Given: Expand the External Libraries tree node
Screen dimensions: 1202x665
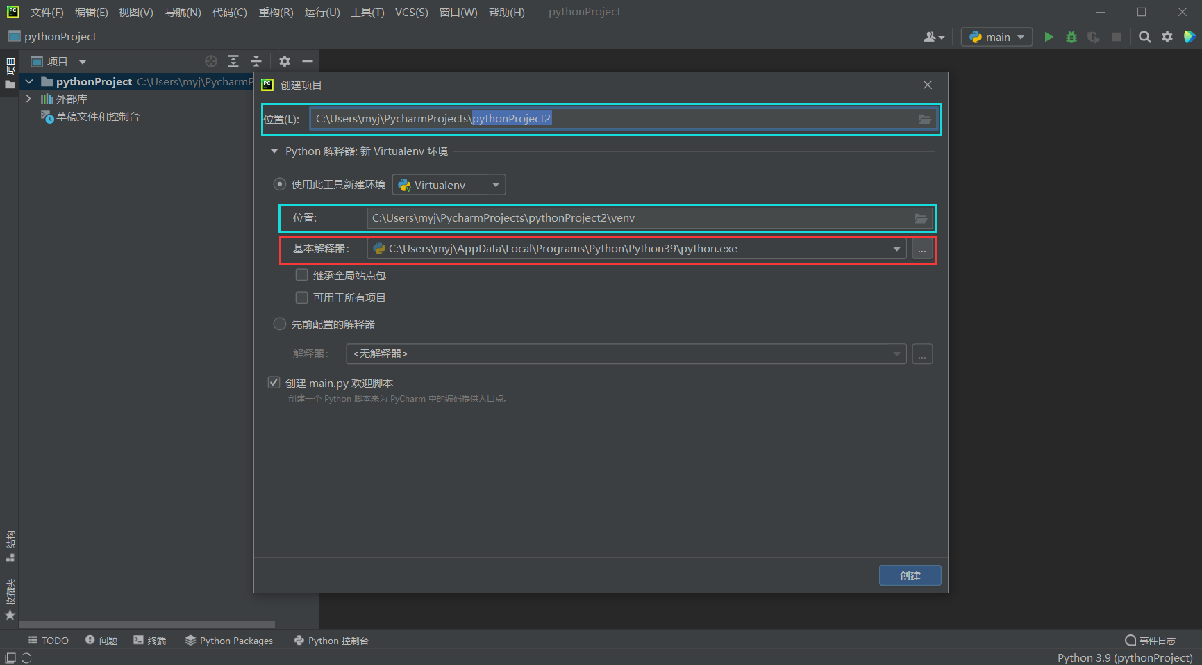Looking at the screenshot, I should pyautogui.click(x=29, y=99).
